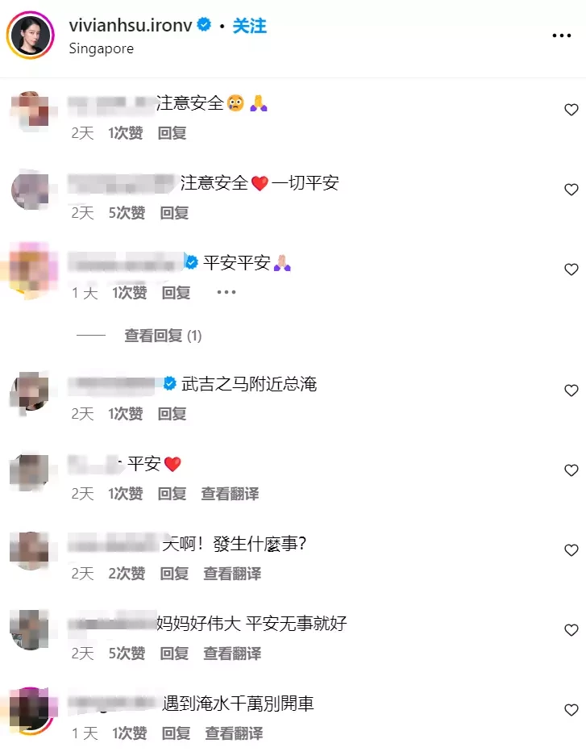Show translation for 妈妈好伟大 comment

232,654
